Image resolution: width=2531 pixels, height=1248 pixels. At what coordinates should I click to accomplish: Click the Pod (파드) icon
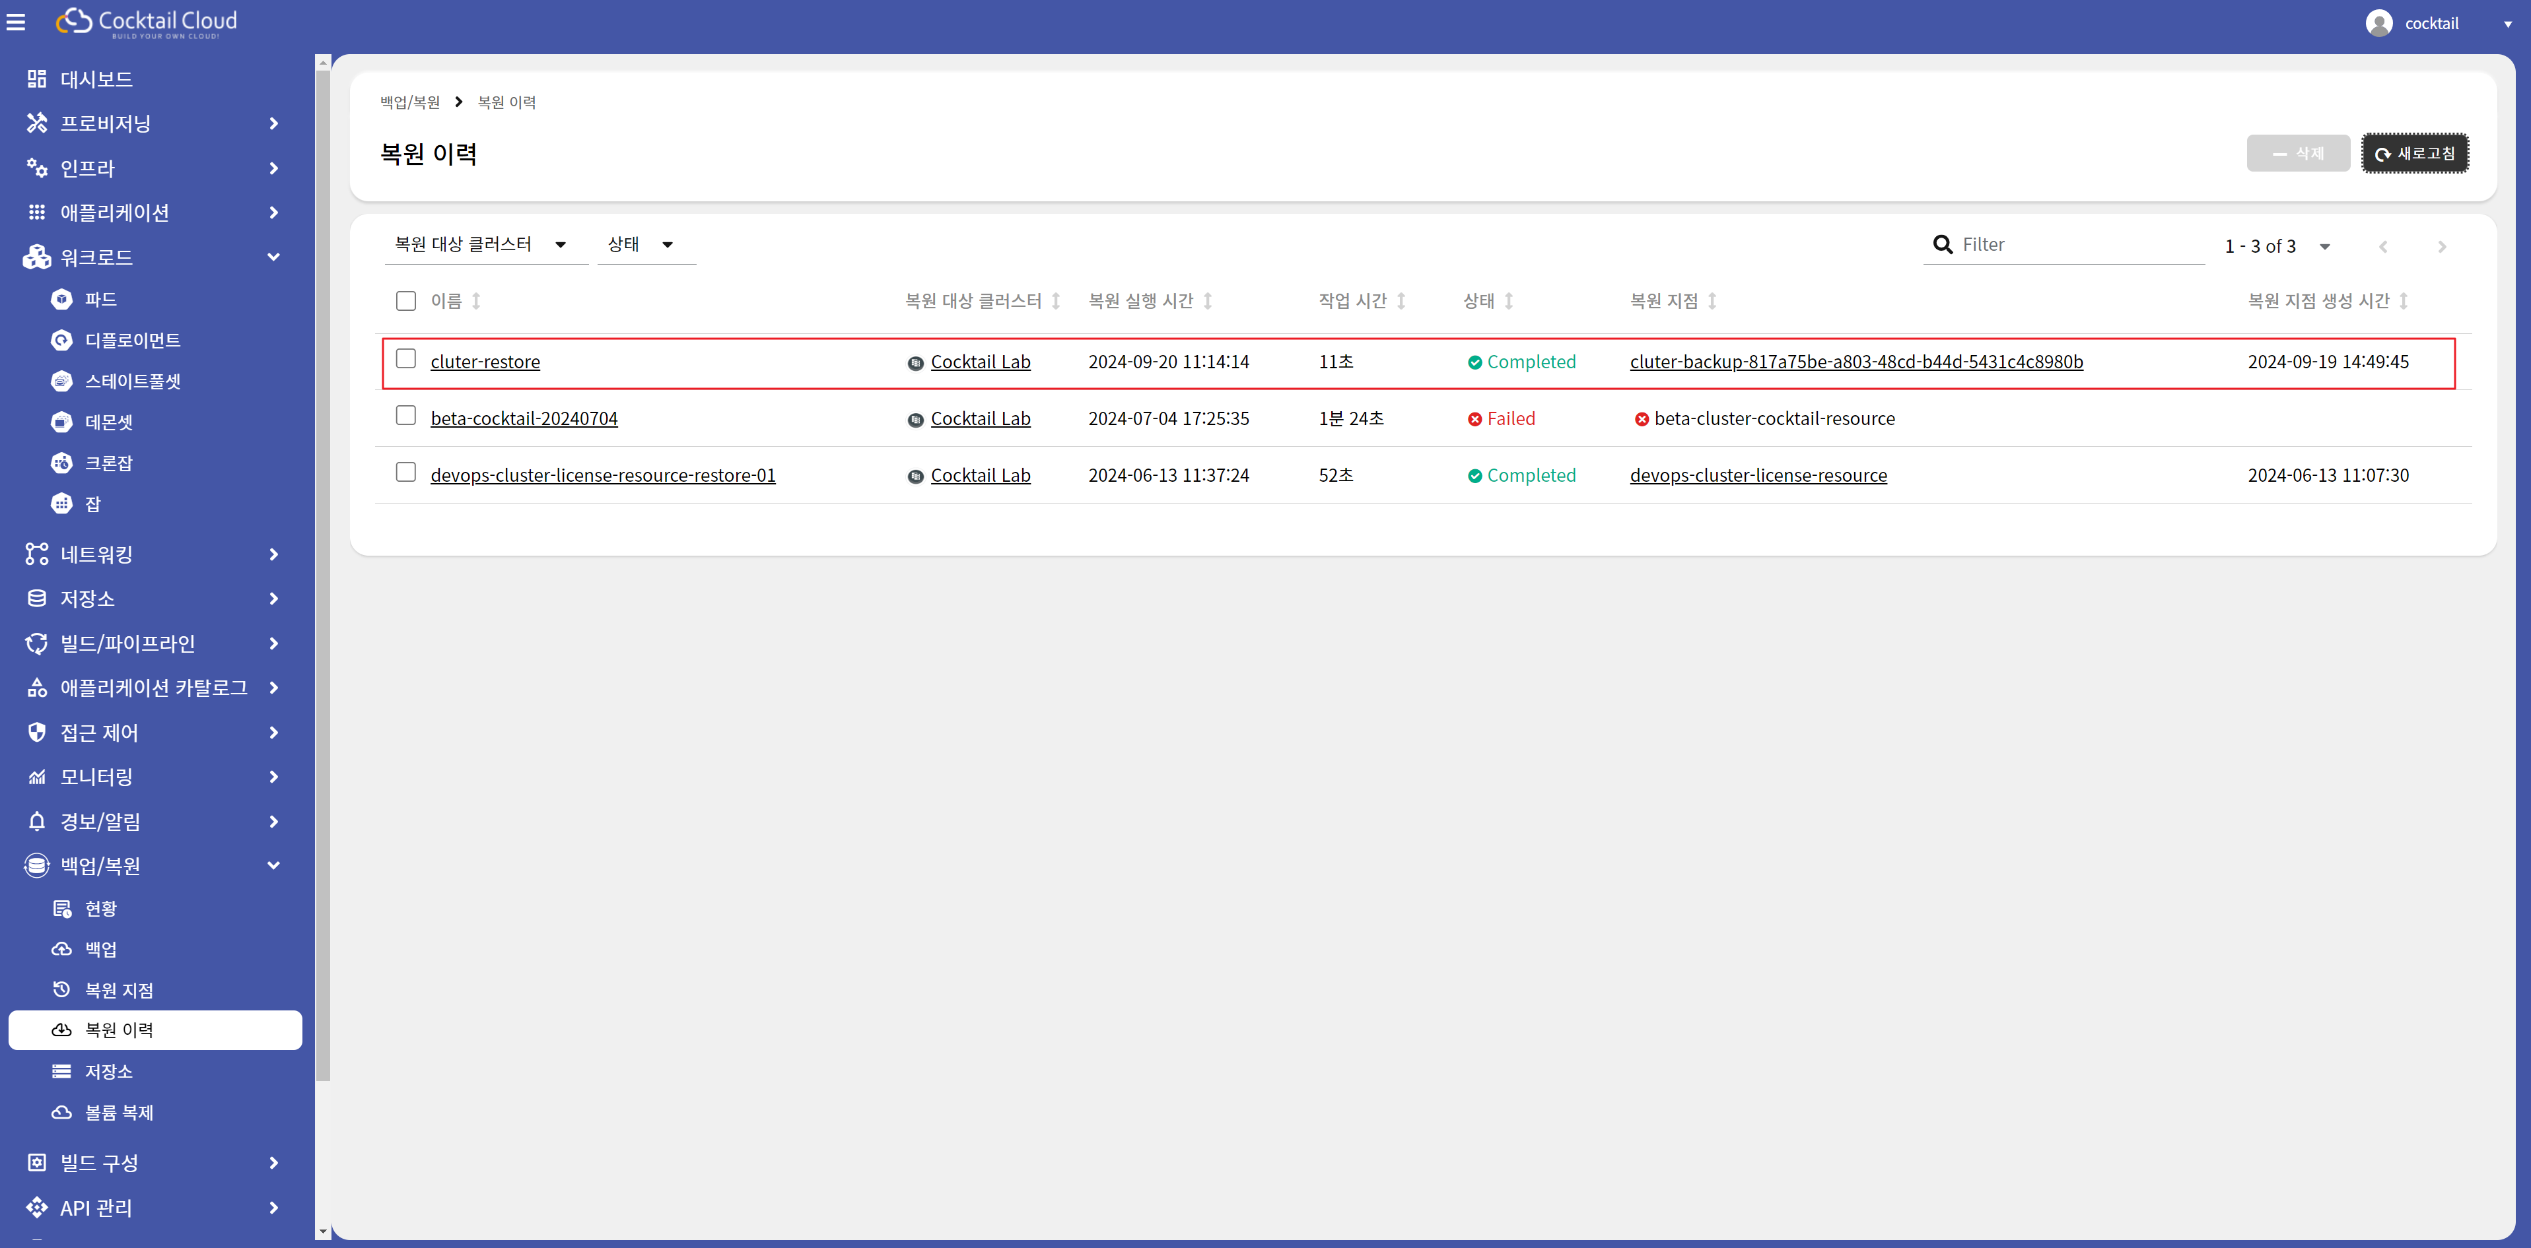pos(62,298)
